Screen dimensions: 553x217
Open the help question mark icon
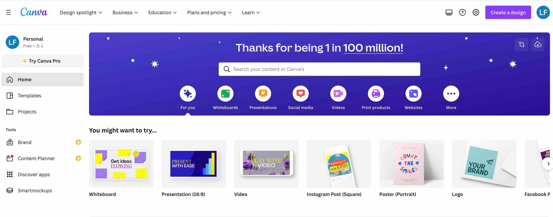462,12
